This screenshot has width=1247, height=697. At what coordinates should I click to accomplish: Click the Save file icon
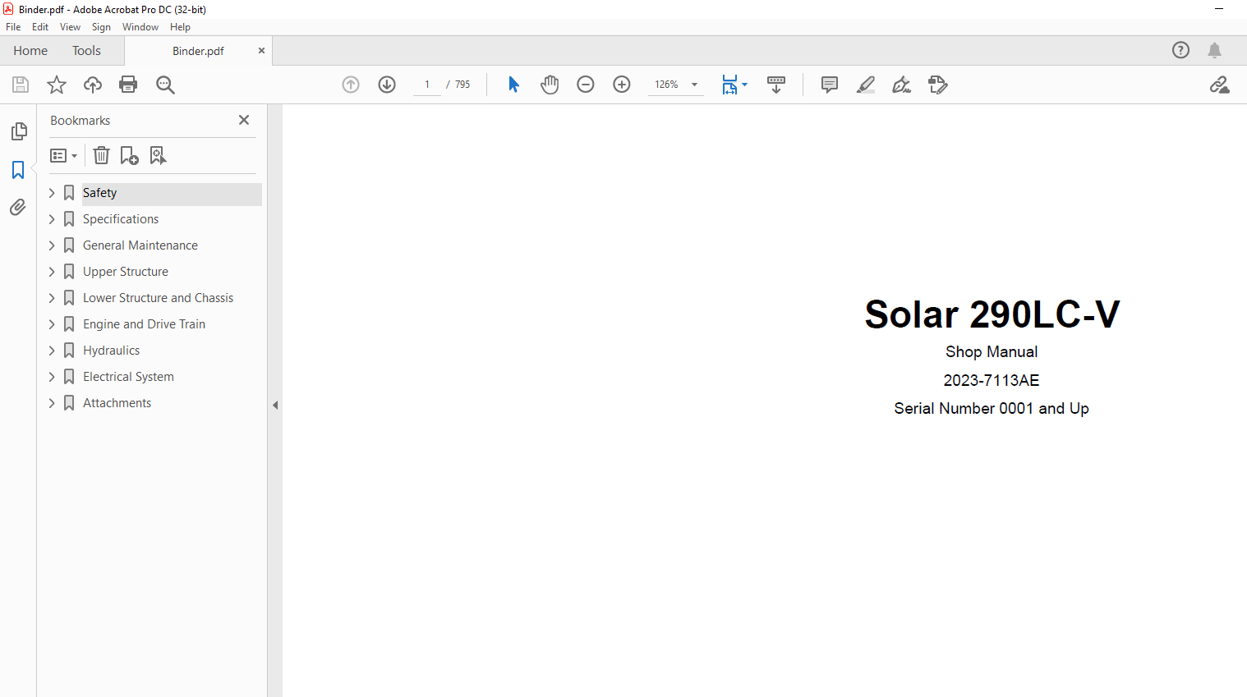coord(21,85)
